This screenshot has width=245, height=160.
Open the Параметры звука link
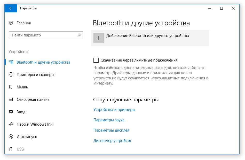tap(109, 120)
